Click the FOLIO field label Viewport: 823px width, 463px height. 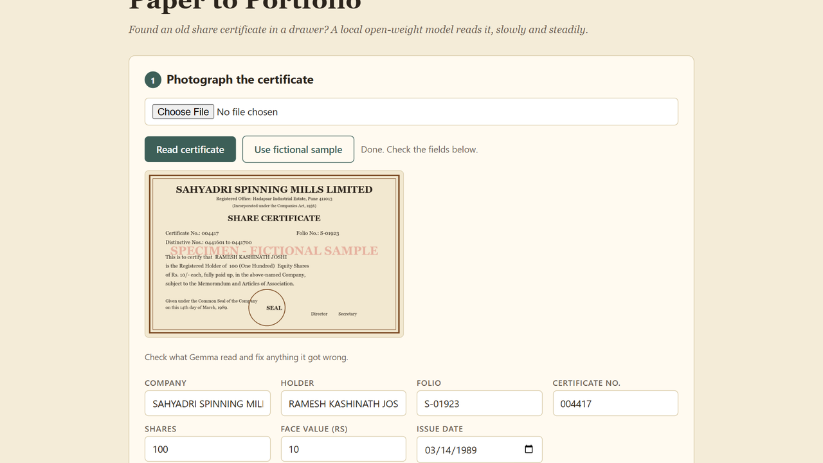pyautogui.click(x=429, y=383)
